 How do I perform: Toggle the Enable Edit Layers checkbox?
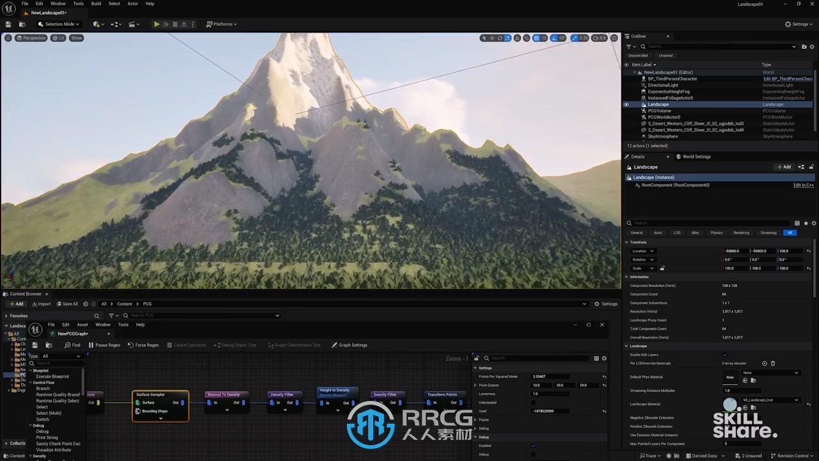click(725, 355)
